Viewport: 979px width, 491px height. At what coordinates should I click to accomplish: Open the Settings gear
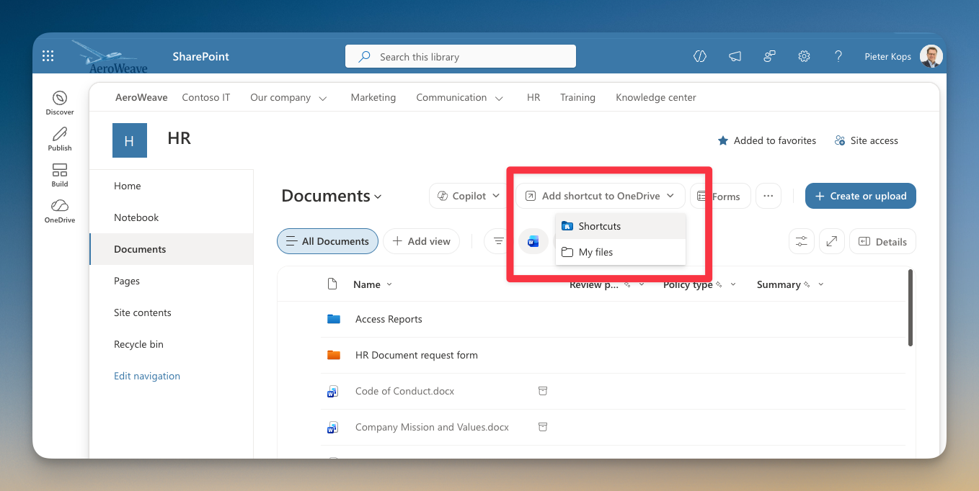(x=805, y=56)
